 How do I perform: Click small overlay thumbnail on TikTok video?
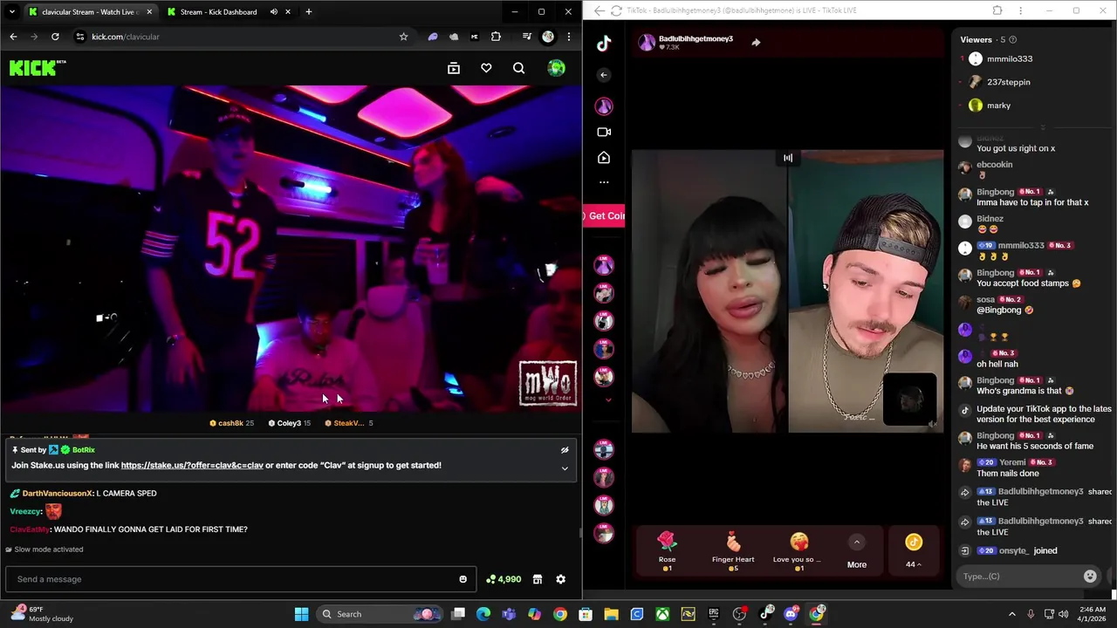tap(909, 400)
